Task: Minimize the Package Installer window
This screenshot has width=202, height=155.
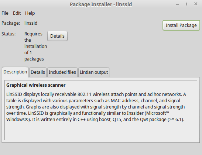Action: pos(177,4)
